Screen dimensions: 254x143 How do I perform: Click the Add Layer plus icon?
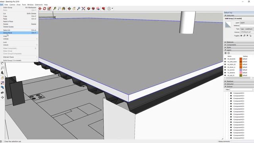pos(225,53)
